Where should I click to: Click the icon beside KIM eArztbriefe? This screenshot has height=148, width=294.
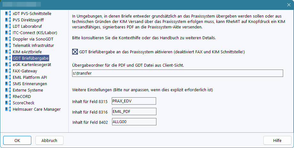(x=8, y=52)
